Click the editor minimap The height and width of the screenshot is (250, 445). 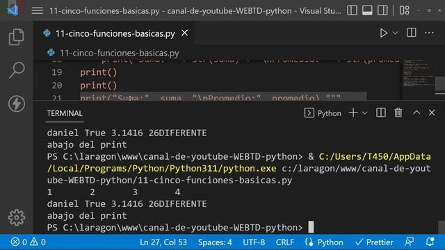click(x=418, y=74)
